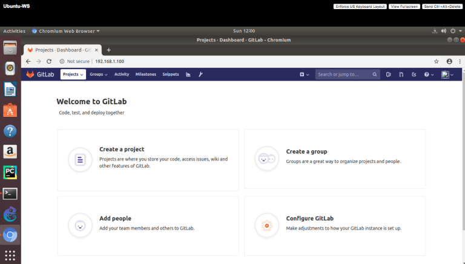The height and width of the screenshot is (264, 465).
Task: Open Snippets in the navbar
Action: (x=171, y=74)
